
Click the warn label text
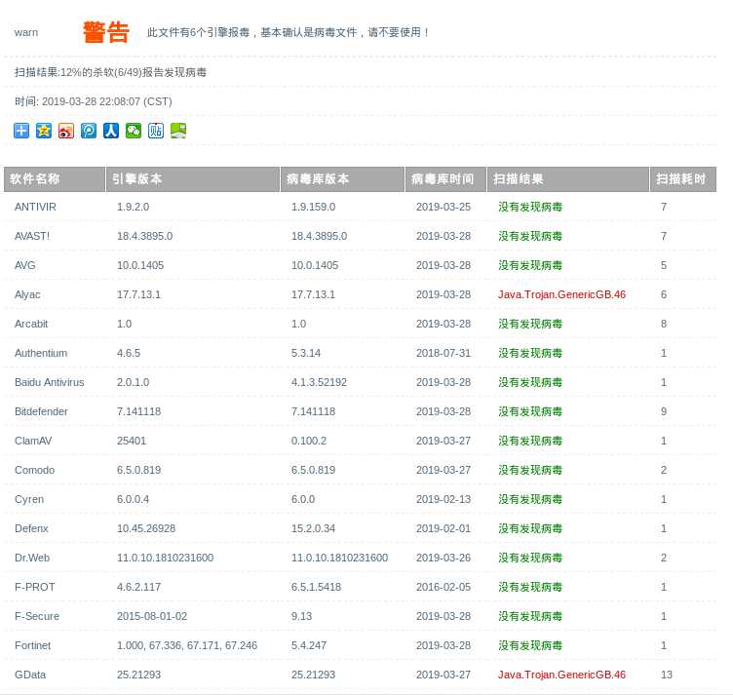(x=26, y=32)
